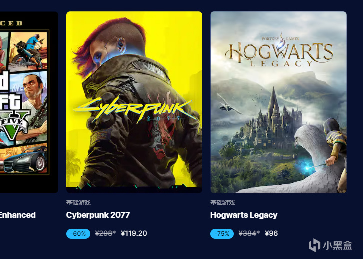This screenshot has width=363, height=259.
Task: Click the Enhanced game title text
Action: tap(18, 215)
